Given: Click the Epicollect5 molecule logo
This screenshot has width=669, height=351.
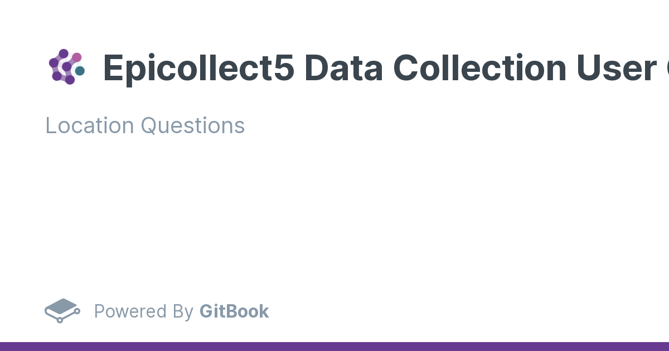Looking at the screenshot, I should (x=66, y=67).
